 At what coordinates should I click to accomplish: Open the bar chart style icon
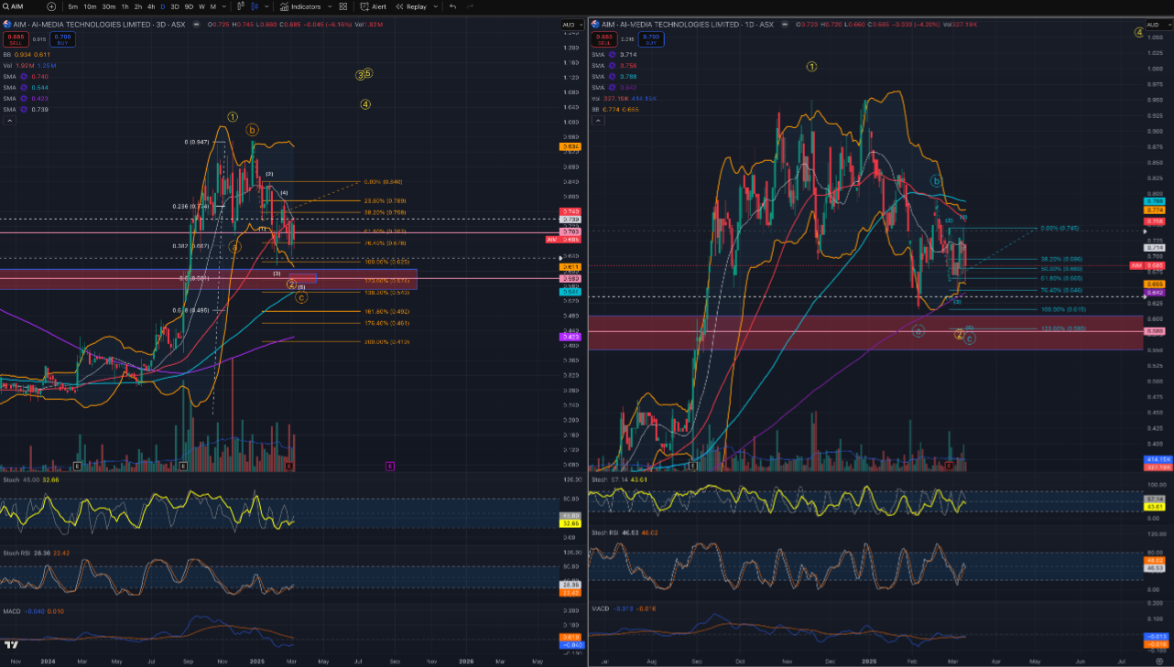240,6
